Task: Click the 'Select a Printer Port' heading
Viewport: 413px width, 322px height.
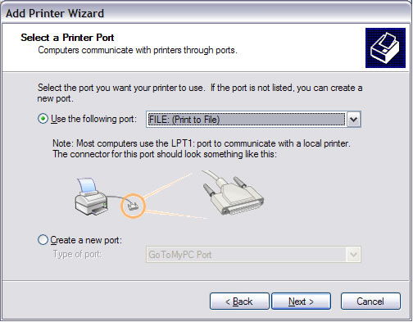Action: click(x=67, y=38)
